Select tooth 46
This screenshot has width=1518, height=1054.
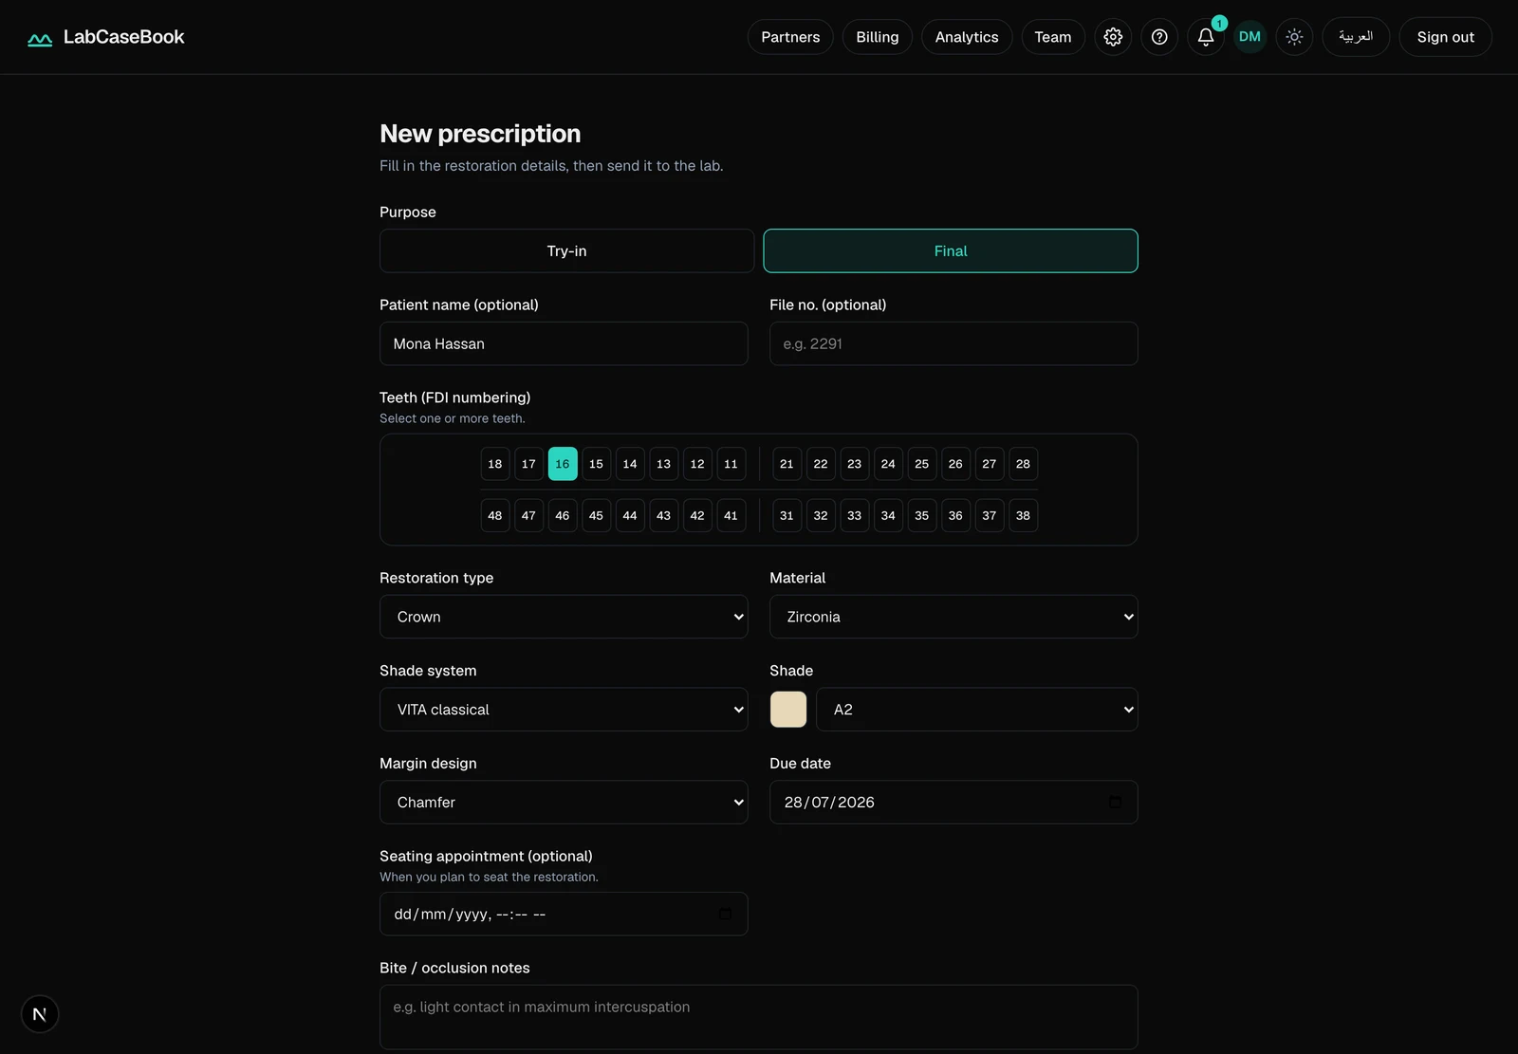pos(563,516)
